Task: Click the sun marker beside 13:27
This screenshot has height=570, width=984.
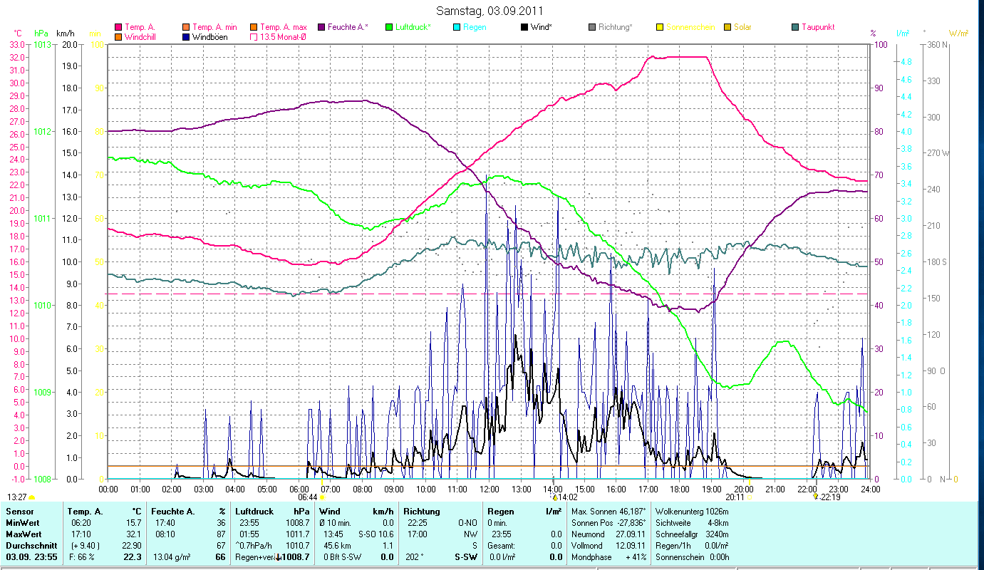Action: click(x=32, y=497)
